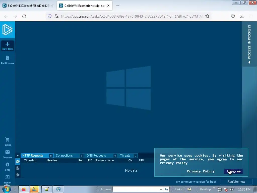The height and width of the screenshot is (193, 257).
Task: Reload the page with the refresh icon
Action: (x=24, y=16)
